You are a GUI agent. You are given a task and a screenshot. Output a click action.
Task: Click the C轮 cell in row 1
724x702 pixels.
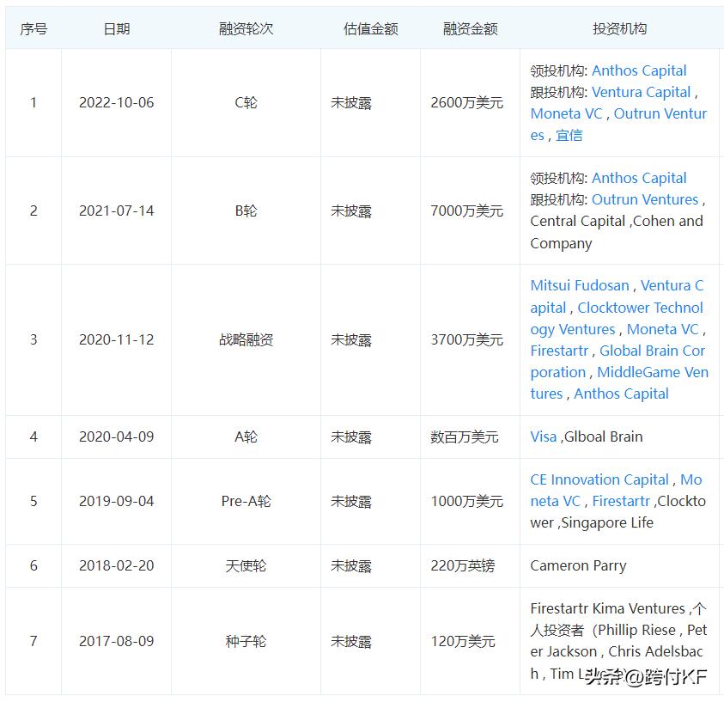point(246,102)
